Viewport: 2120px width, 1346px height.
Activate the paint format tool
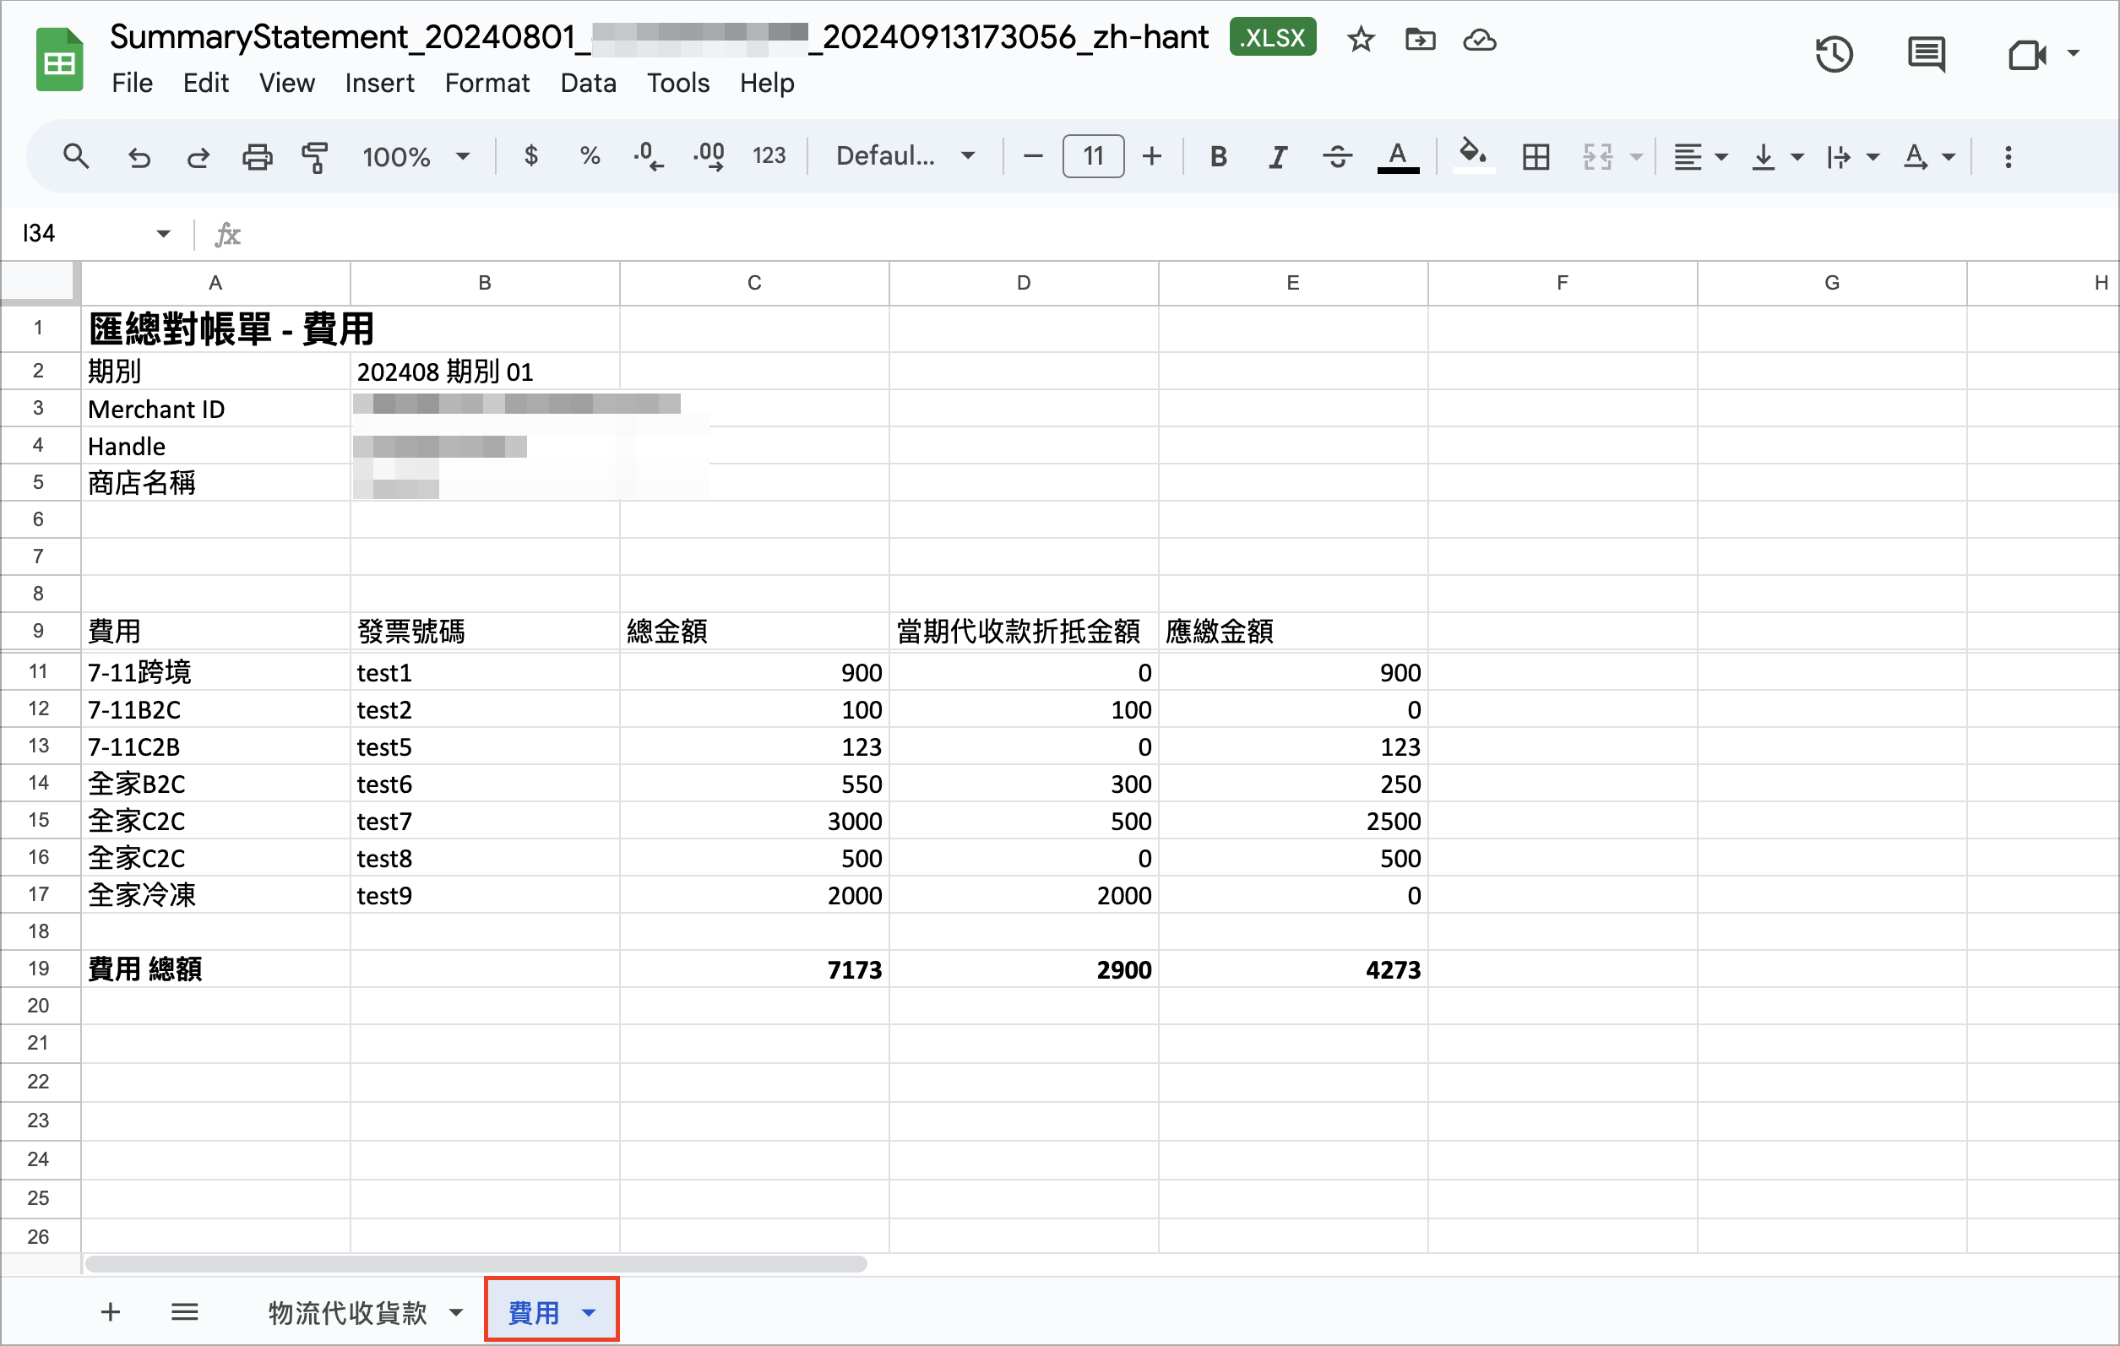(315, 157)
